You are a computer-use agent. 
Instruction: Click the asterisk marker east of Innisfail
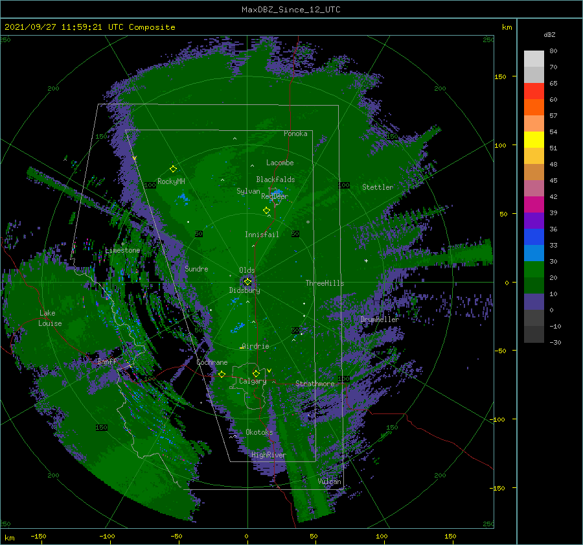308,222
